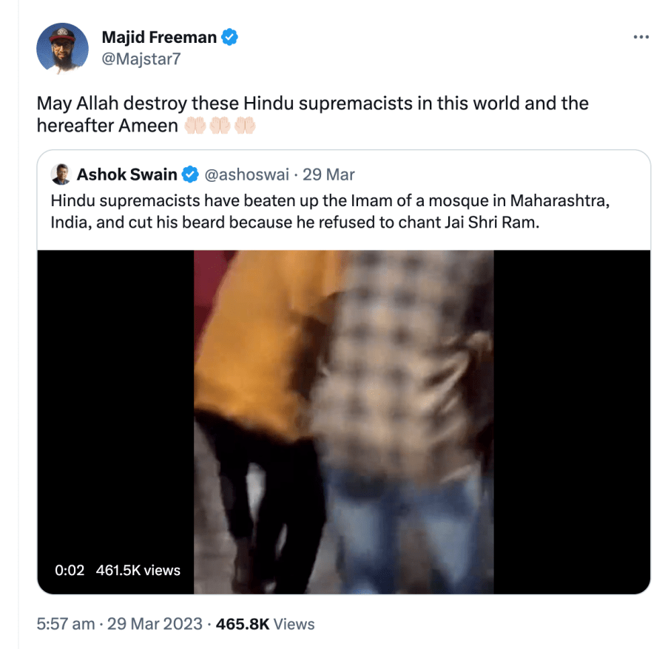Open the quoted tweet's 29 Mar date

tap(328, 174)
